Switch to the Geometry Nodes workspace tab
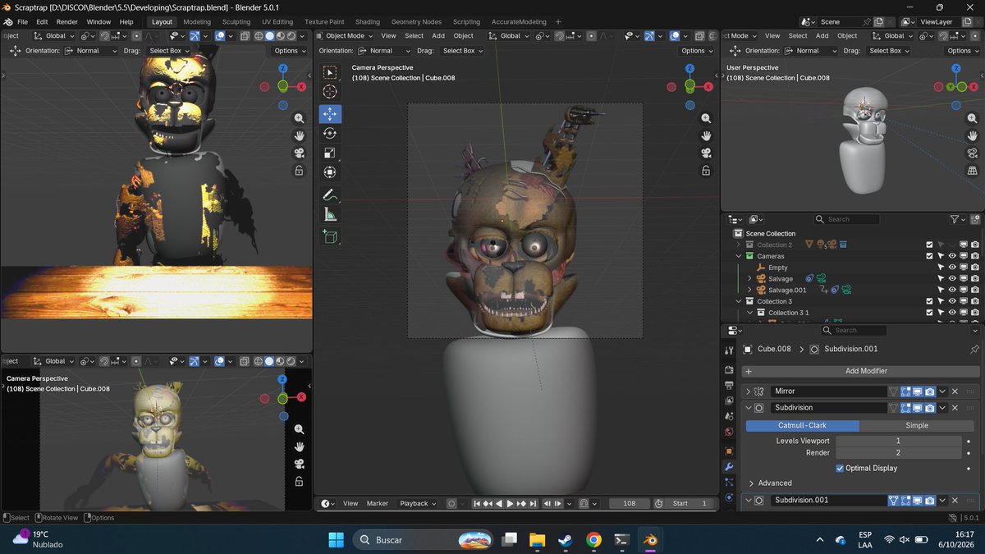The image size is (985, 554). [416, 22]
